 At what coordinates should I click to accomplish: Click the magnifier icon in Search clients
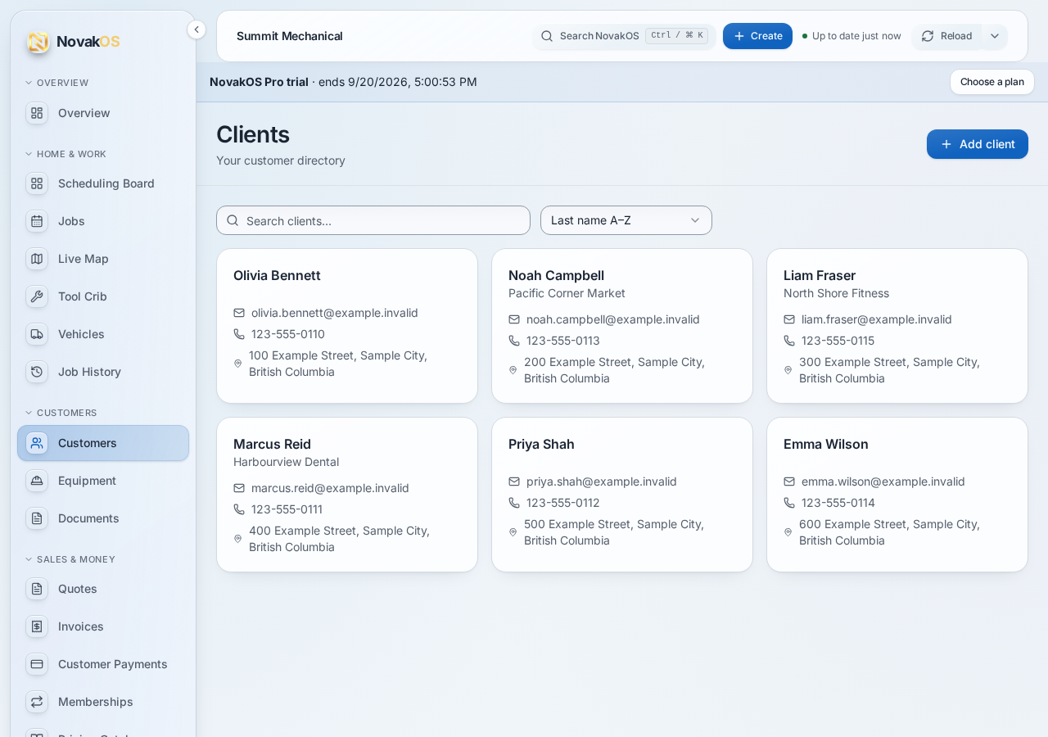click(x=233, y=220)
